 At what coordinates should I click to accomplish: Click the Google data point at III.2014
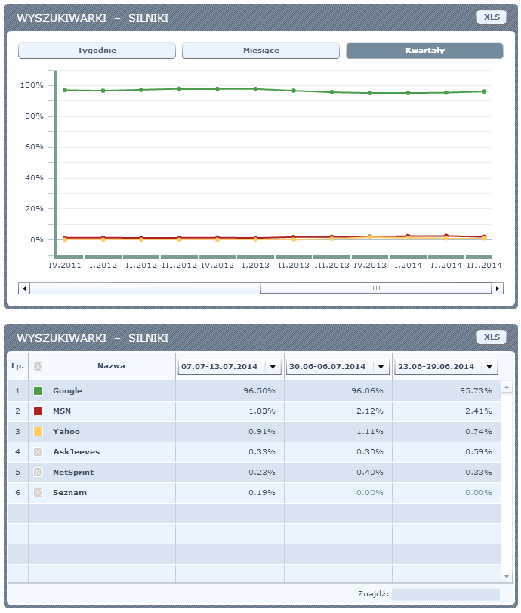484,91
